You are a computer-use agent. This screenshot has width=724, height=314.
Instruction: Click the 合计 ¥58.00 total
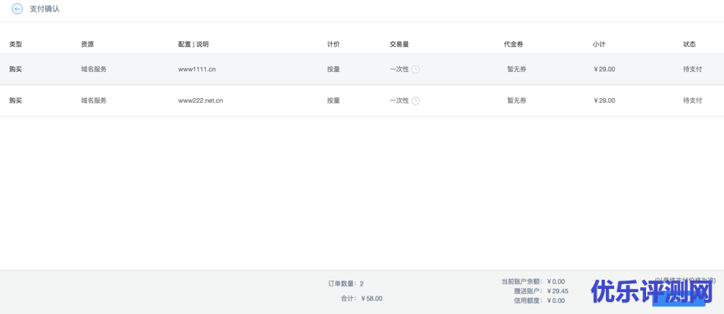(x=361, y=298)
